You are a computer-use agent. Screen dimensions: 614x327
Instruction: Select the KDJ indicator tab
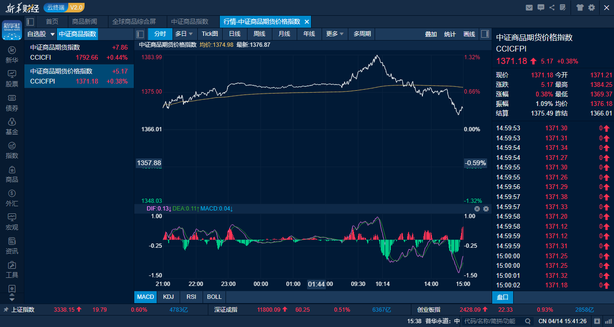coord(168,296)
